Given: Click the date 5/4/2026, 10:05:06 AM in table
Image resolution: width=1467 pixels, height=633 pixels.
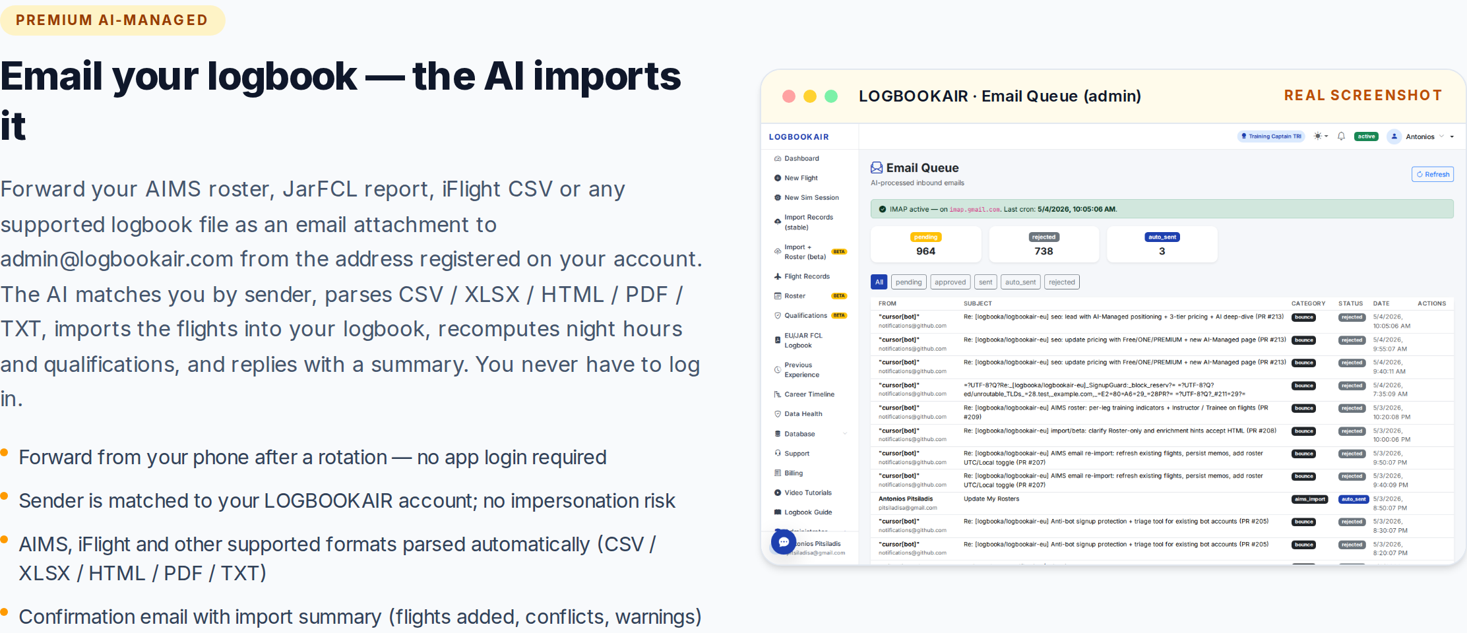Looking at the screenshot, I should (1391, 322).
